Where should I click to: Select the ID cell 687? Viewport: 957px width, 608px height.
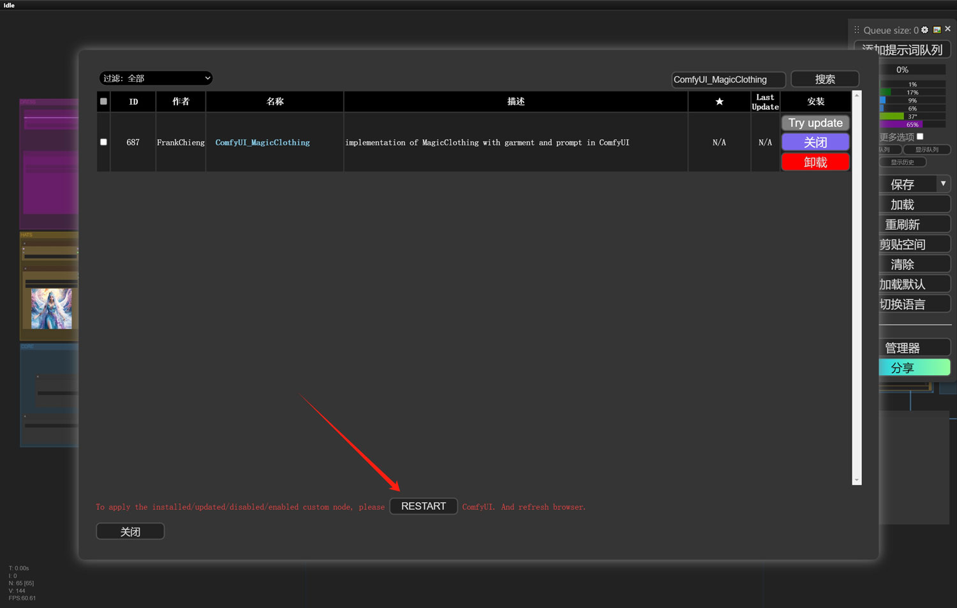(133, 142)
